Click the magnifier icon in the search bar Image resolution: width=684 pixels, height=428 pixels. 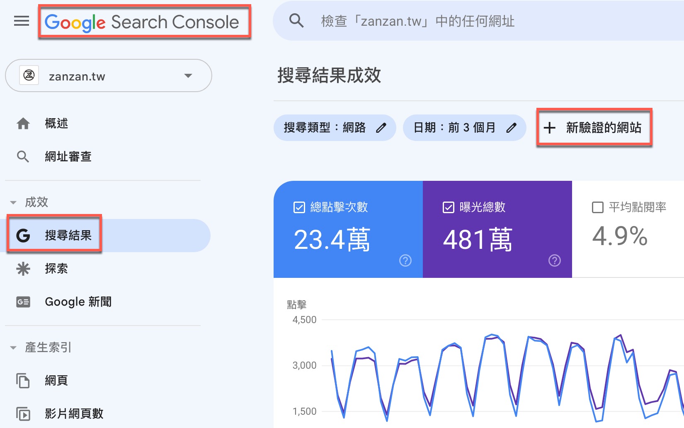(x=296, y=20)
